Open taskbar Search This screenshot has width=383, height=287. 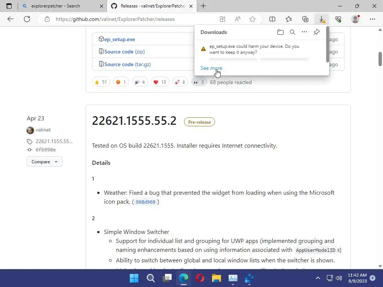(x=150, y=278)
